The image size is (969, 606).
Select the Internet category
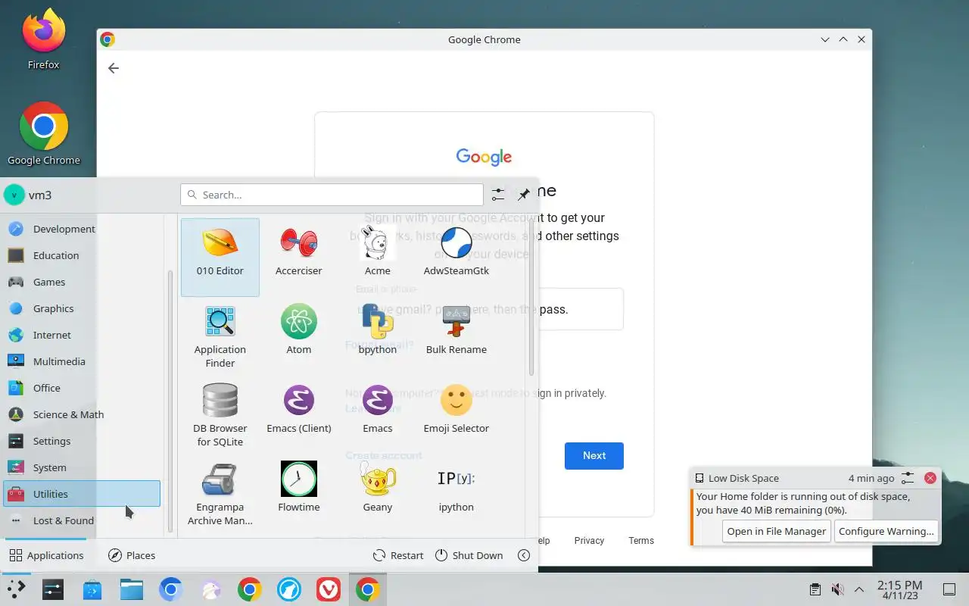(82, 335)
